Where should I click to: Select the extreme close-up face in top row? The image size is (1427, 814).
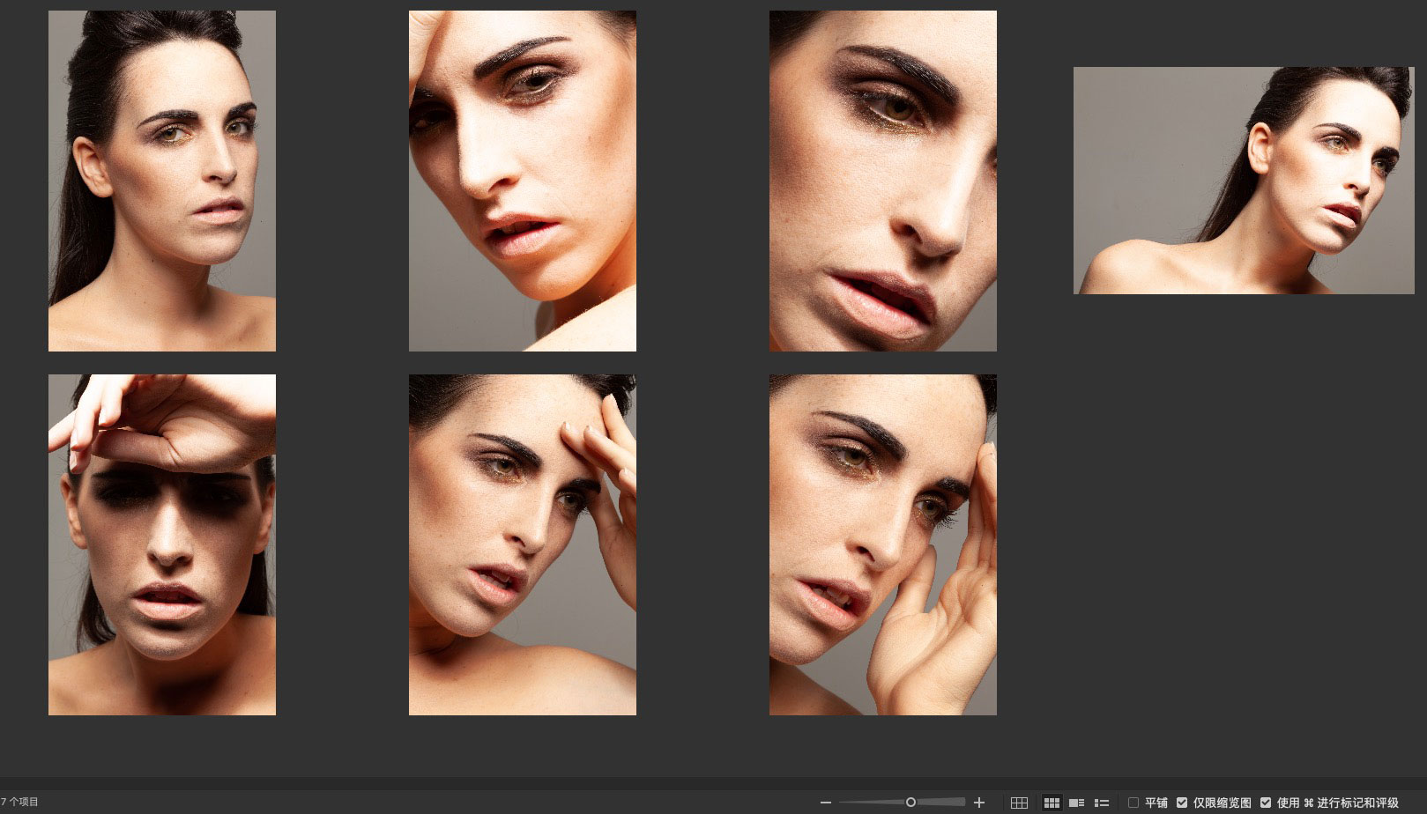[882, 181]
